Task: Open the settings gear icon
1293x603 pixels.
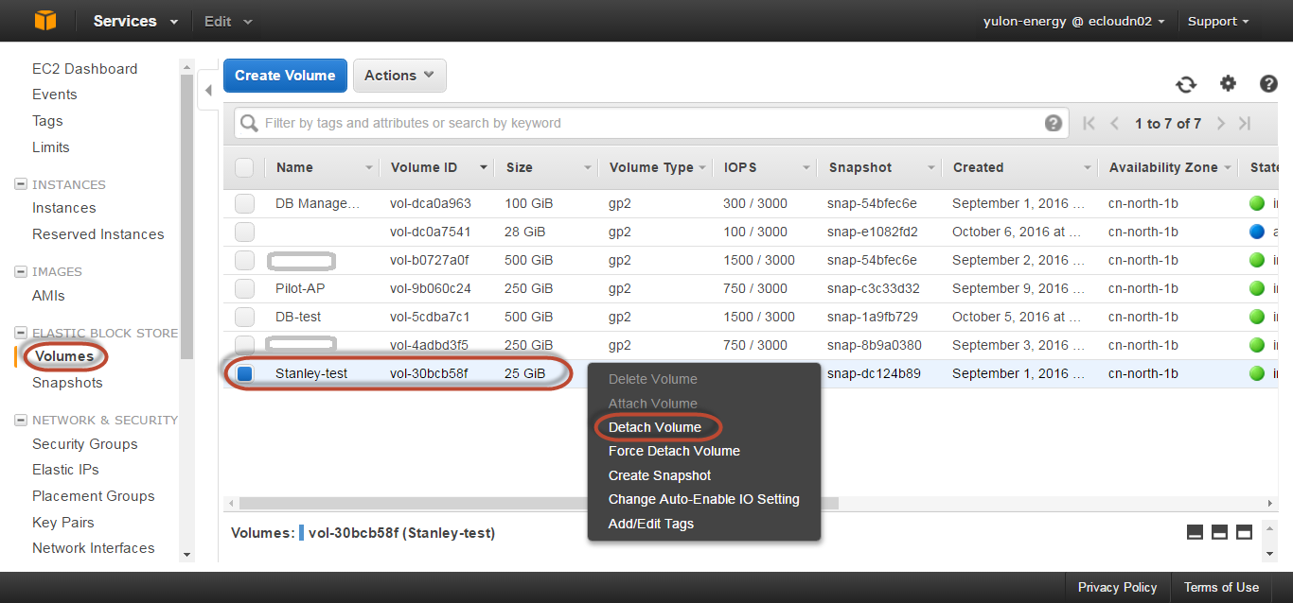Action: [x=1228, y=84]
